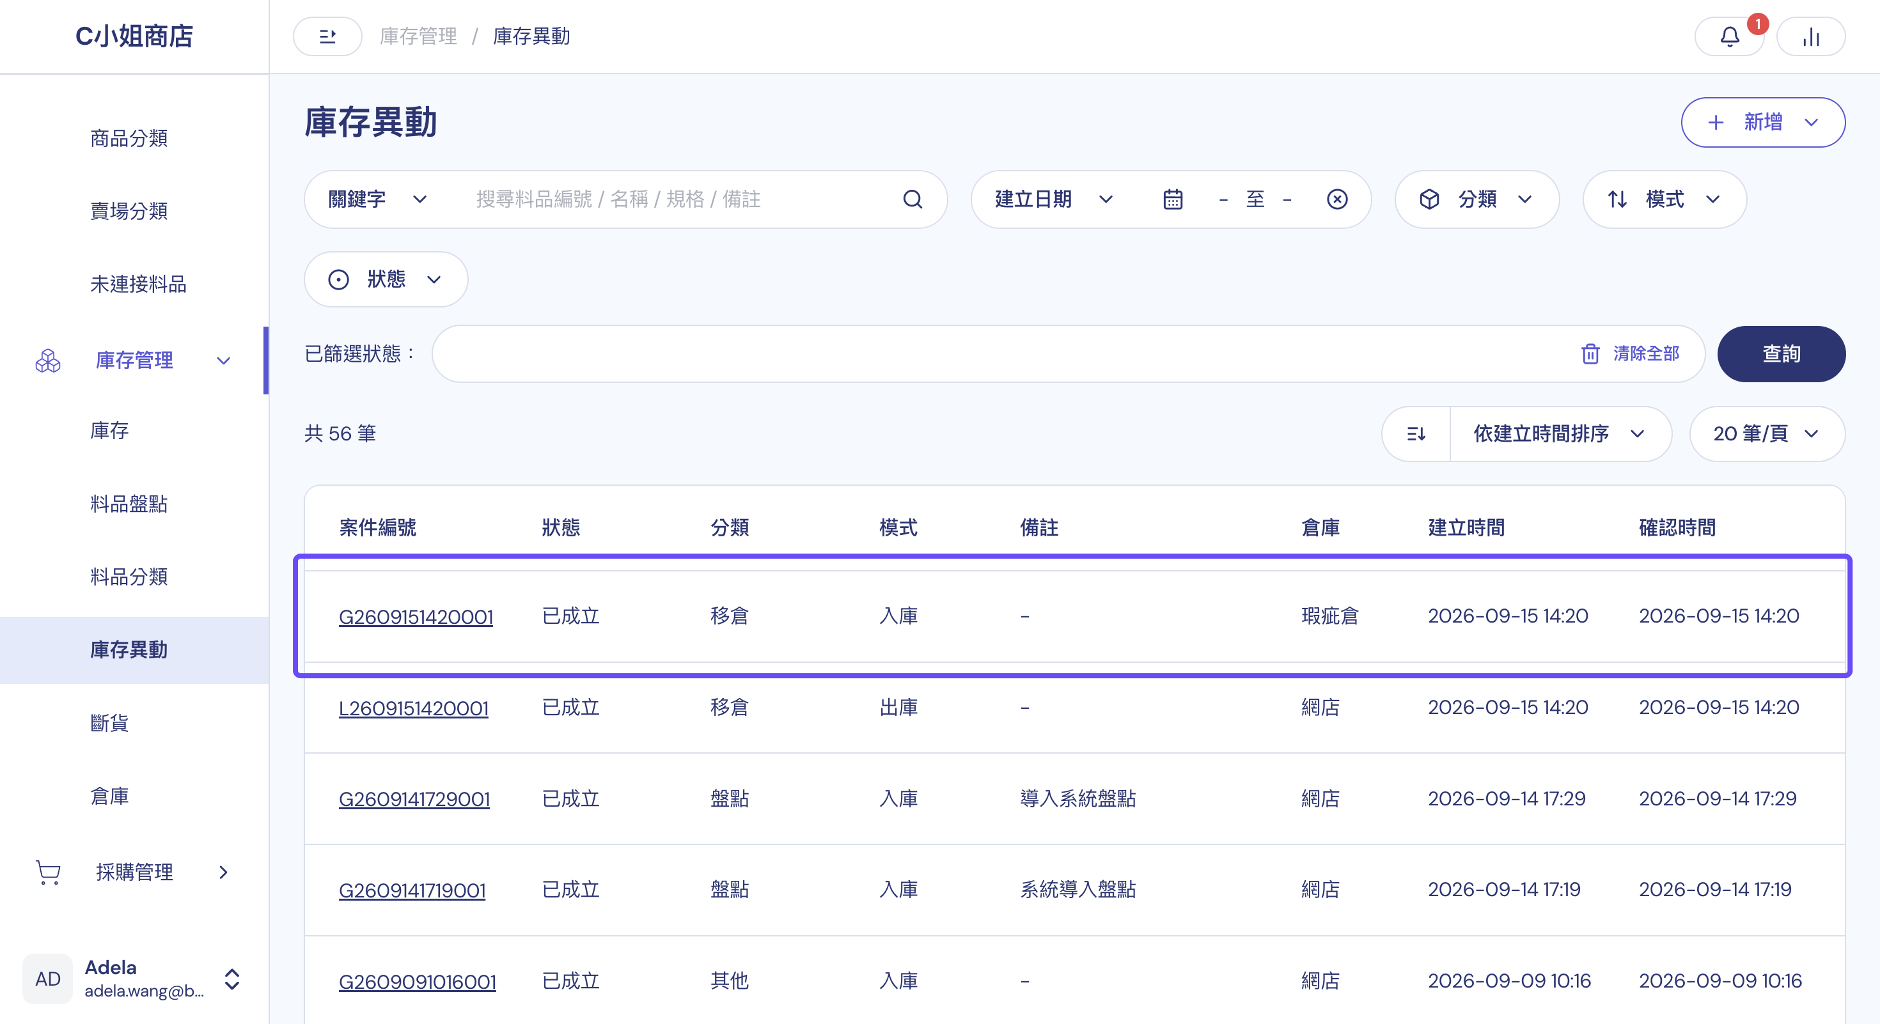The height and width of the screenshot is (1024, 1880).
Task: Expand the 分類 filter dropdown
Action: [x=1477, y=199]
